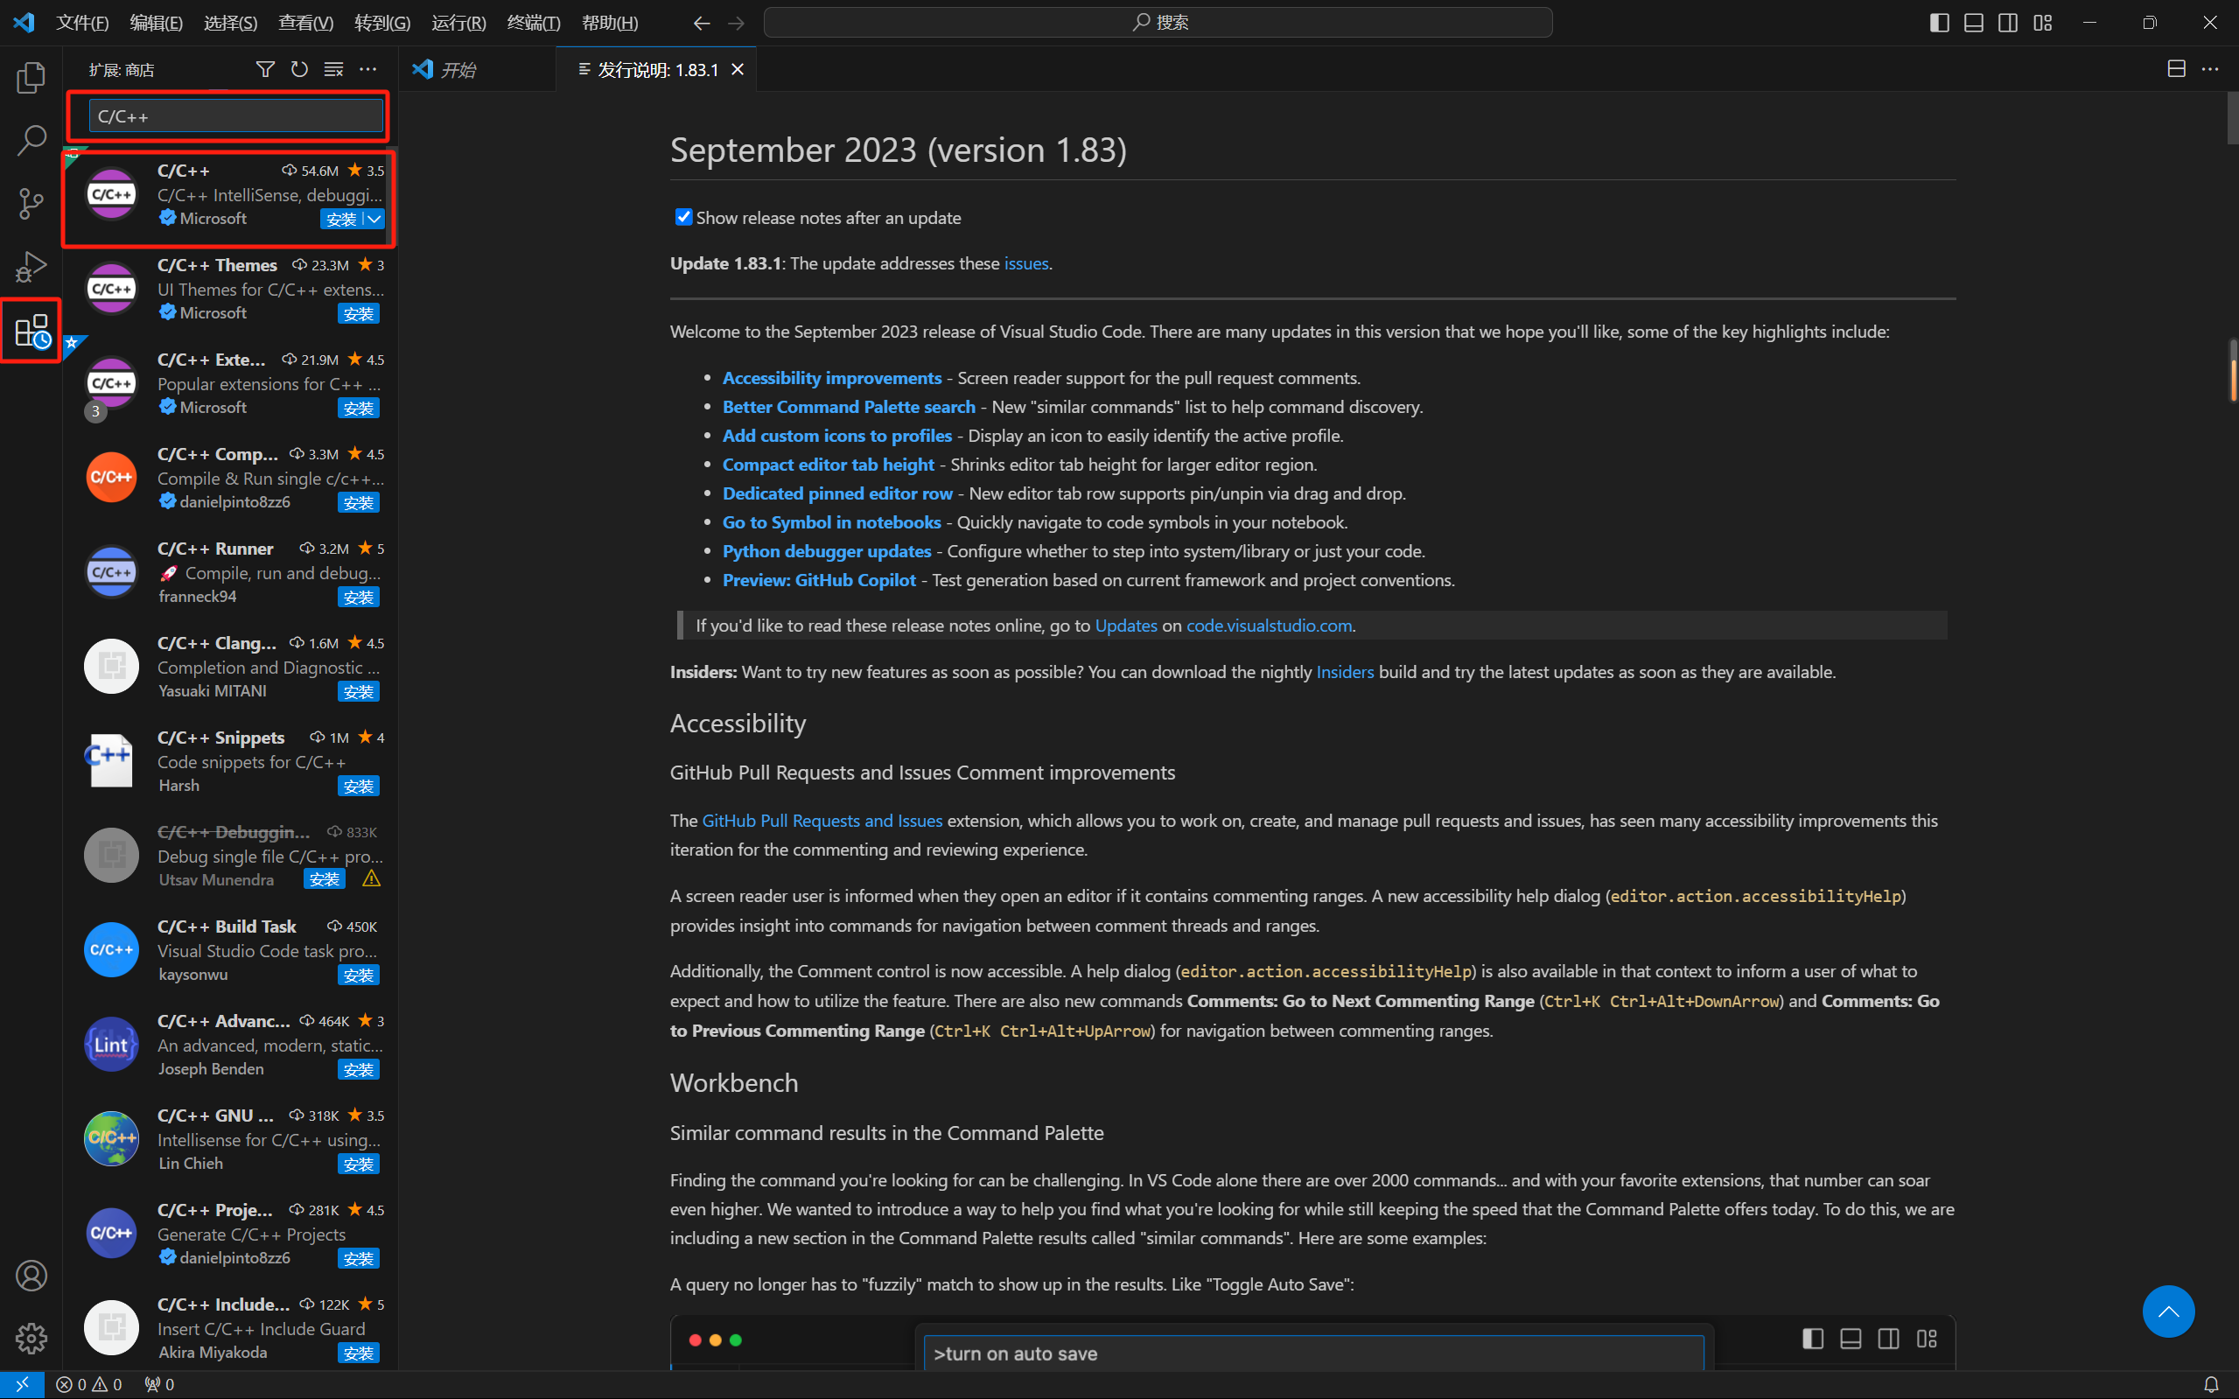The height and width of the screenshot is (1399, 2239).
Task: Open the Accounts icon
Action: pos(31,1275)
